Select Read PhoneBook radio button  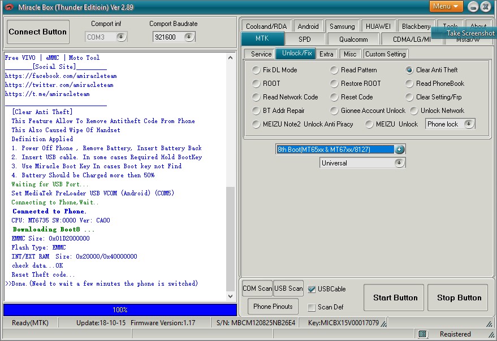409,84
